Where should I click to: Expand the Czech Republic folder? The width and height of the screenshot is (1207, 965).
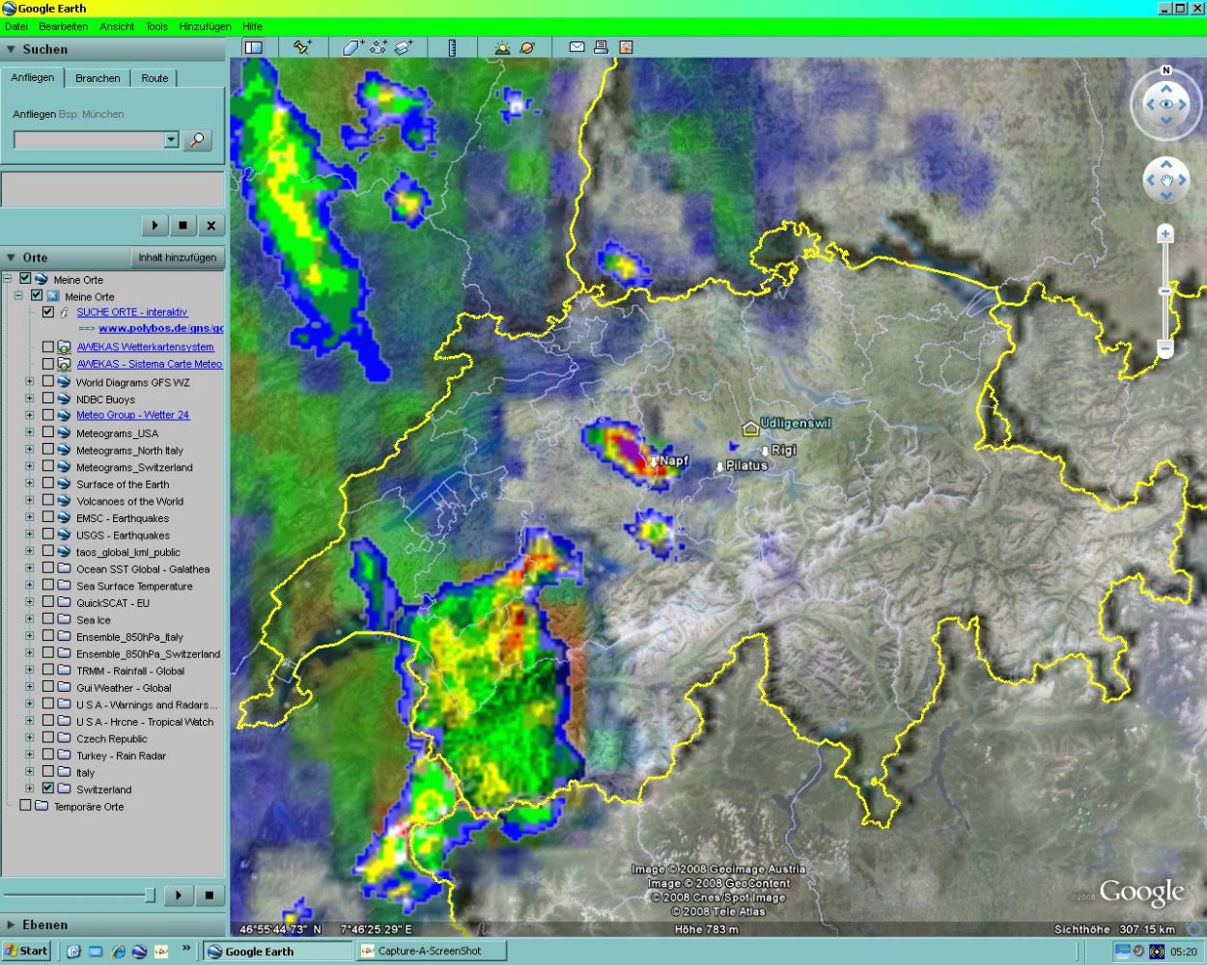click(29, 738)
